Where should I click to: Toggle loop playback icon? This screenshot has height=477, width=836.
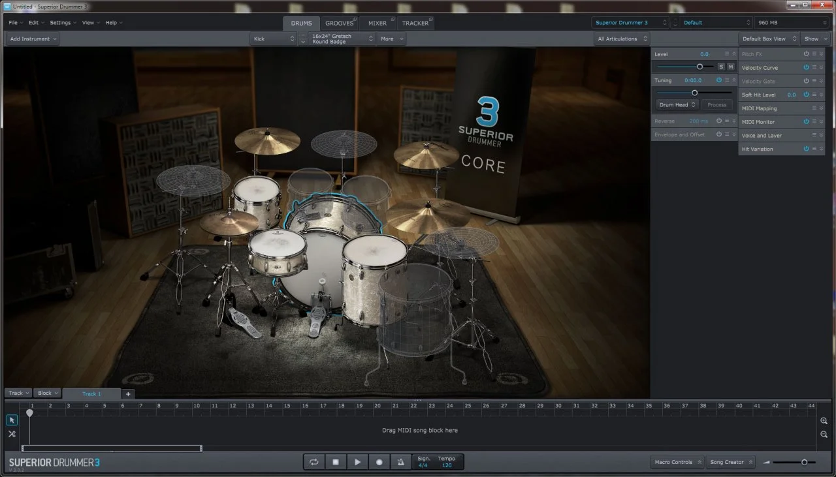point(314,462)
